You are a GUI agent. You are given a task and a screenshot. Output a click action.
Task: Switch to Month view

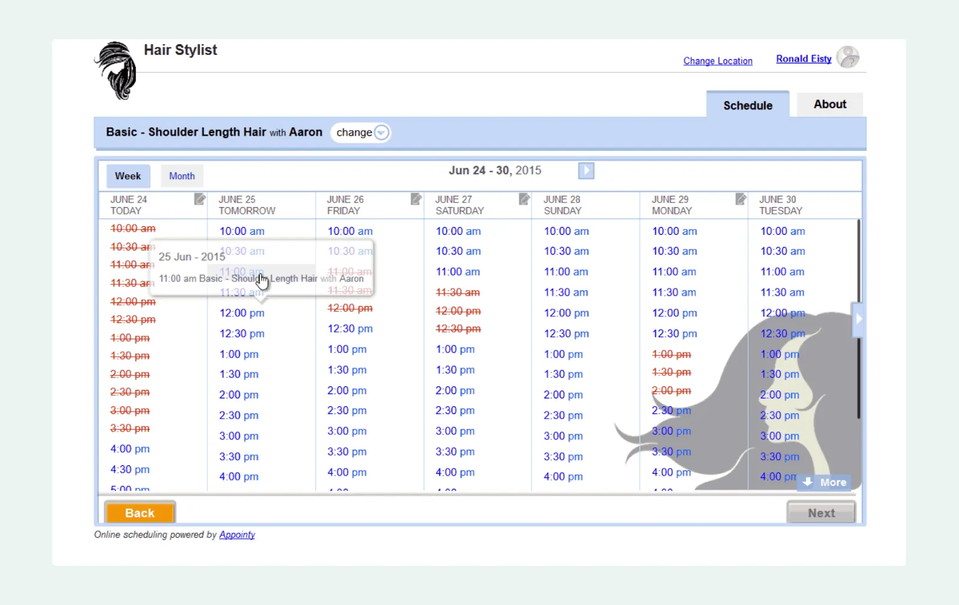pos(182,176)
